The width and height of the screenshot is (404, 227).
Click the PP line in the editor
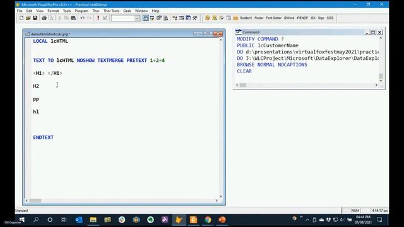click(x=36, y=100)
